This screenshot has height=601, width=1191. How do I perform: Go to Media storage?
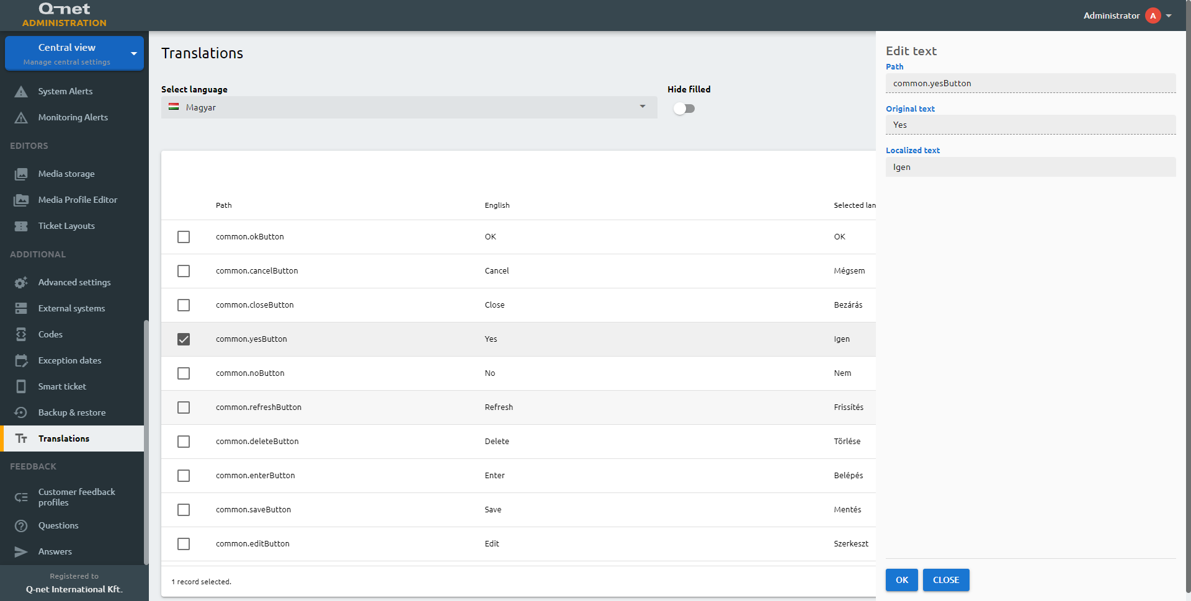[72, 174]
